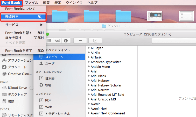The image size is (196, 117).
Task: Expand the American Typewriter disclosure triangle
Action: [89, 62]
